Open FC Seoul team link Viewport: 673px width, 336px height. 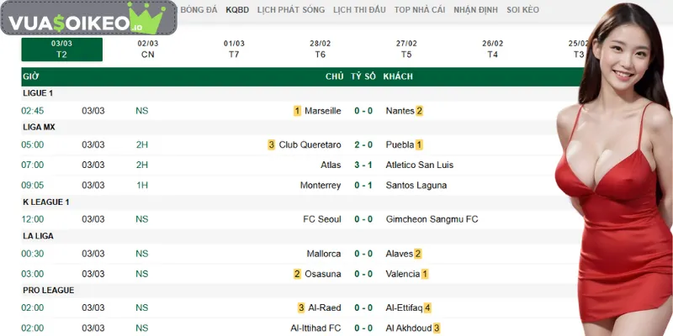point(322,219)
